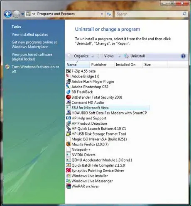The height and width of the screenshot is (206, 191).
Task: Sort the list by Name column
Action: [x=77, y=65]
